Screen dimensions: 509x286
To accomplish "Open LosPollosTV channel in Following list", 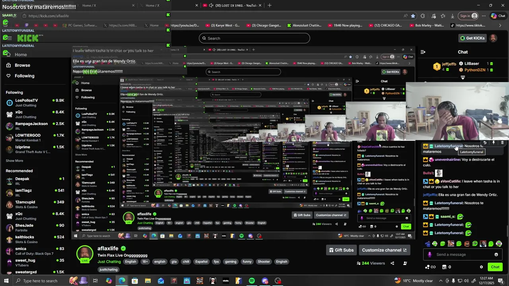I will pos(35,103).
